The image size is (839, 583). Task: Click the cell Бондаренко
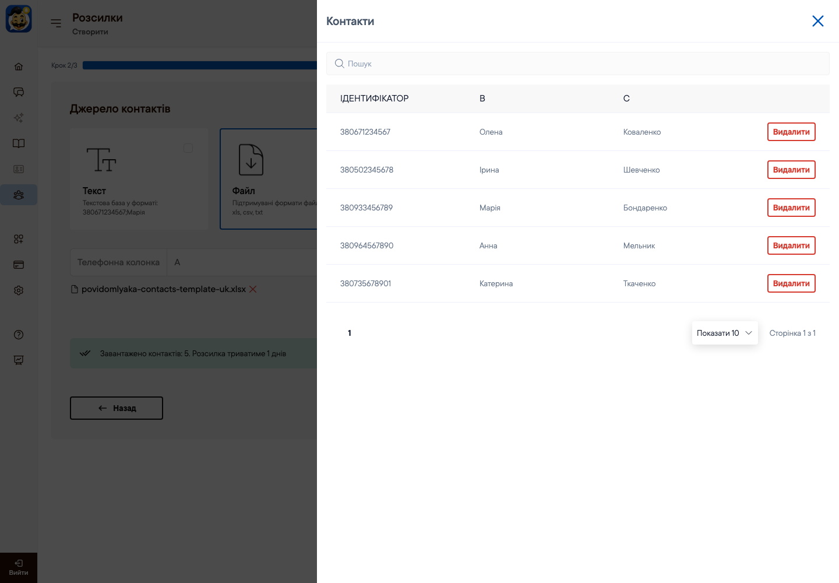click(x=645, y=208)
